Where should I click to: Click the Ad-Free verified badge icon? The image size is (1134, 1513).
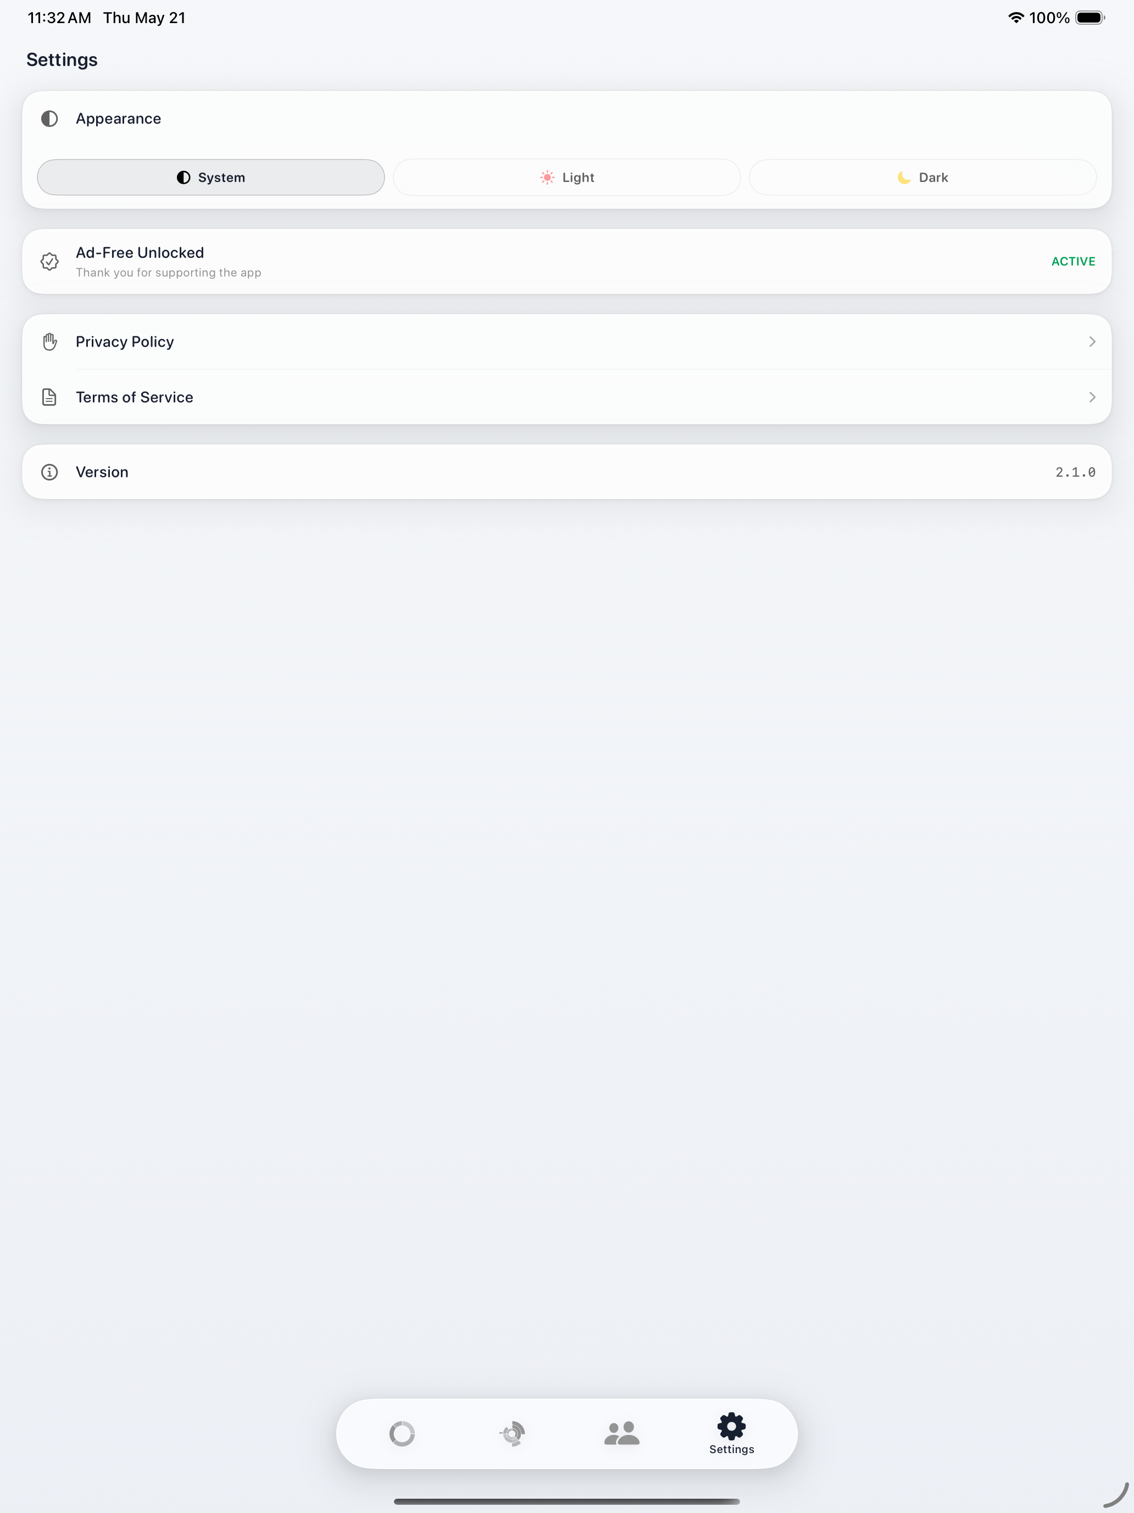pyautogui.click(x=49, y=261)
